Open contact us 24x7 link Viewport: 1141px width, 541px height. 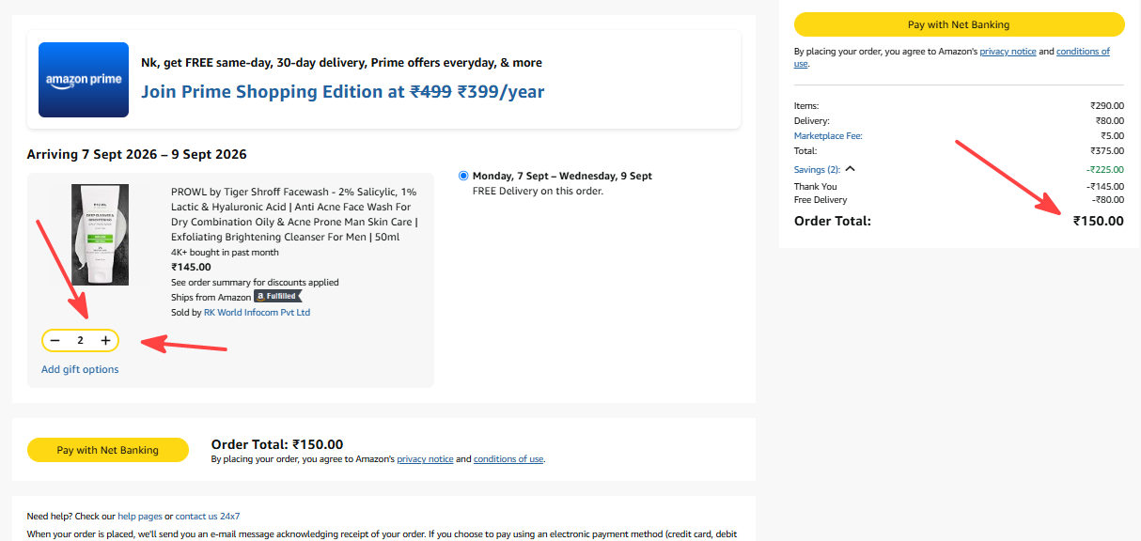[x=208, y=516]
